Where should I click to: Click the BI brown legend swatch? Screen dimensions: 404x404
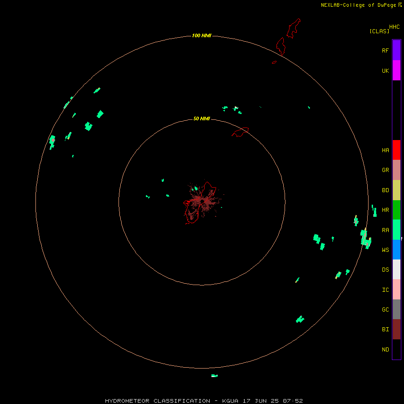tap(396, 329)
